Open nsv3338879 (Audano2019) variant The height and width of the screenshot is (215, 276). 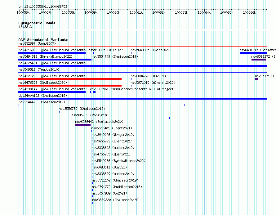click(x=113, y=174)
